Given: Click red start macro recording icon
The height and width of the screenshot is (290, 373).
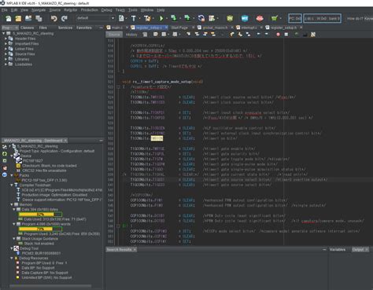Looking at the screenshot, I should coord(278,35).
